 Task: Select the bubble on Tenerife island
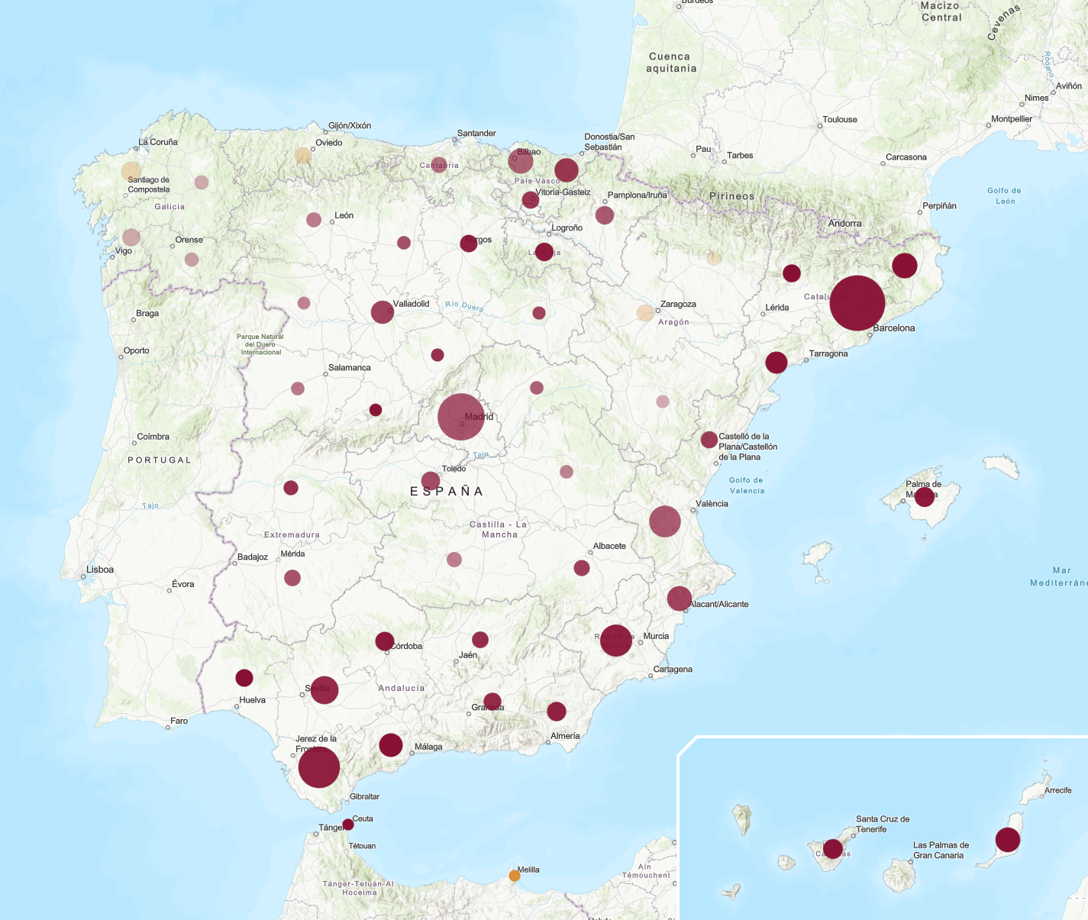coord(833,849)
